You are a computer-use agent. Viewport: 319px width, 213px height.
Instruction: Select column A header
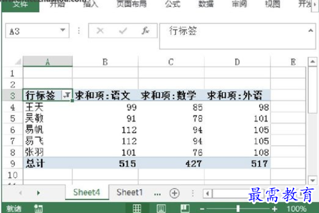(x=48, y=62)
